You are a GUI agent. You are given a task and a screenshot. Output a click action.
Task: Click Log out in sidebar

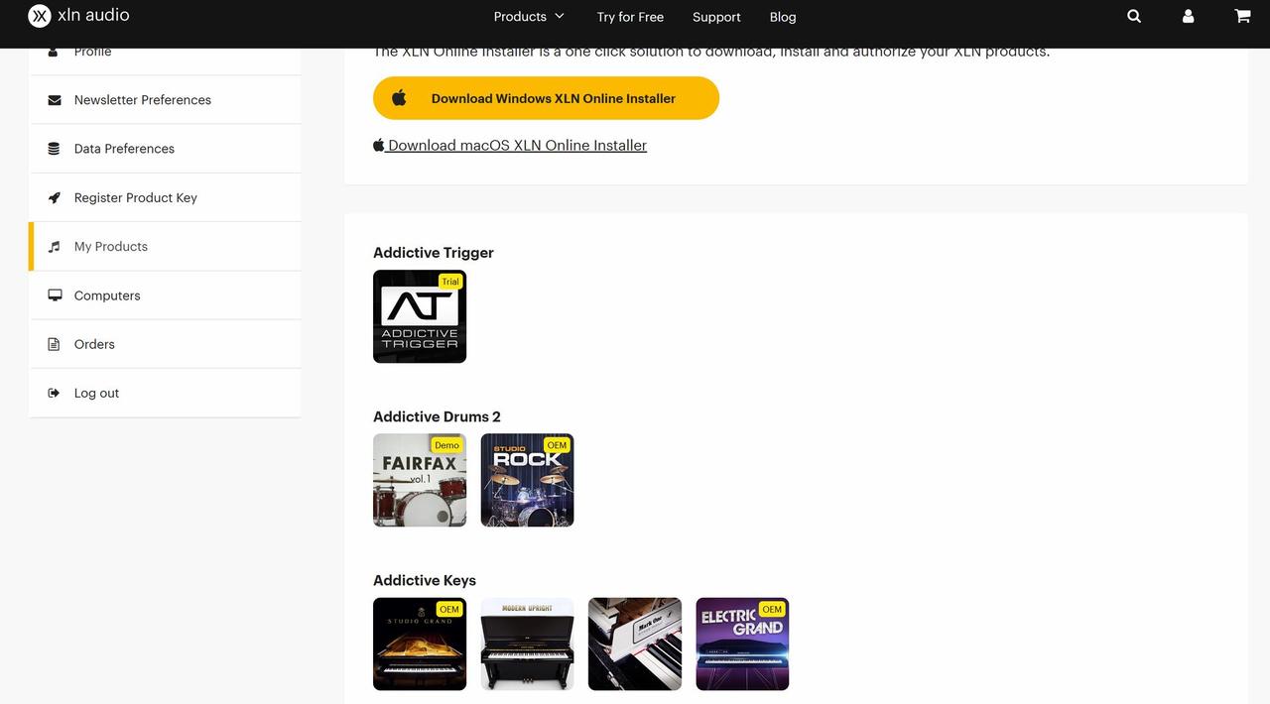(x=96, y=393)
